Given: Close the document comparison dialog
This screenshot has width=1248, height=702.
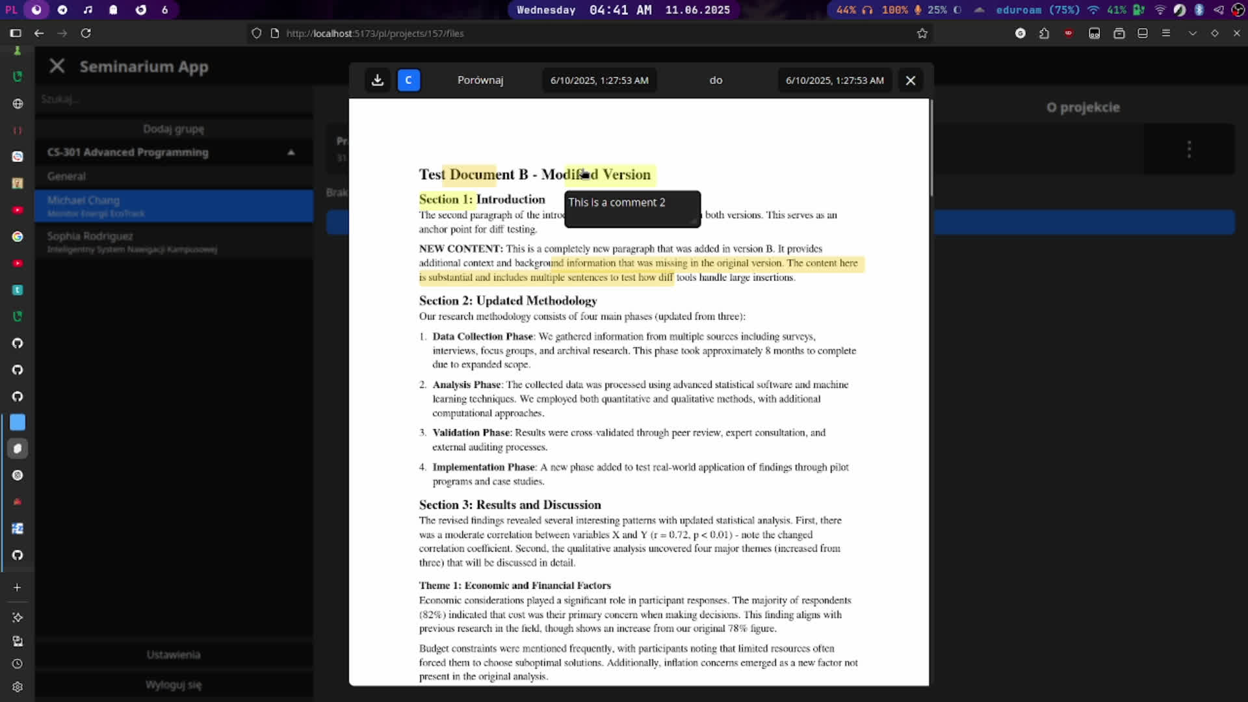Looking at the screenshot, I should 911,80.
